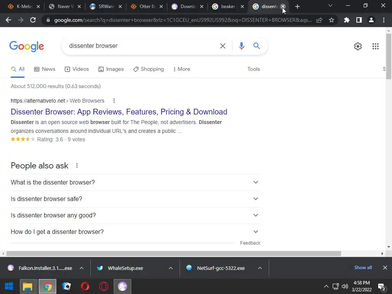Open People also ask options menu

[77, 165]
